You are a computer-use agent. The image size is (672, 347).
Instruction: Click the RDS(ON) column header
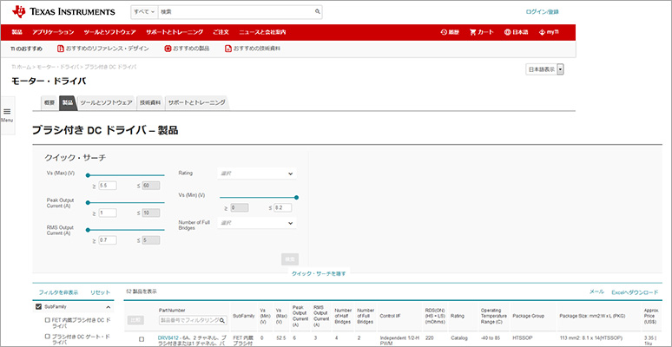pyautogui.click(x=434, y=316)
